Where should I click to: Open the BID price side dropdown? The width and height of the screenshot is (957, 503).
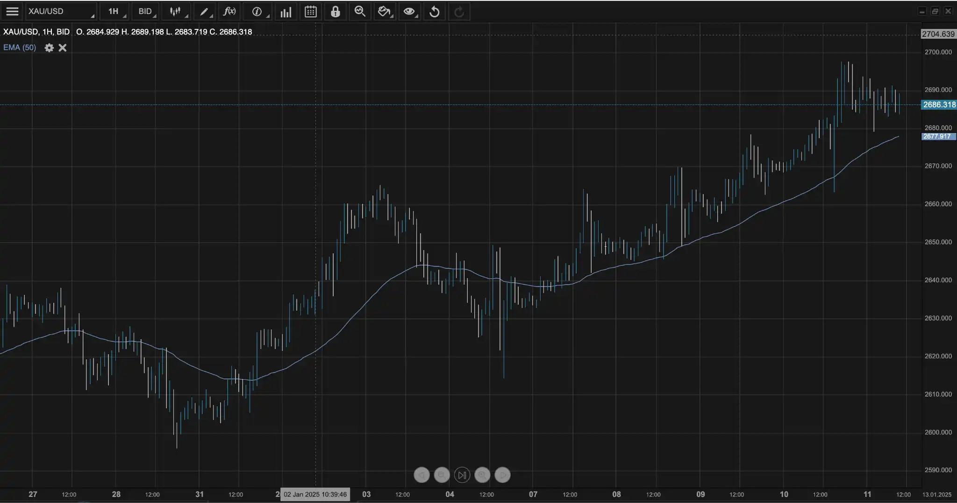pyautogui.click(x=146, y=11)
